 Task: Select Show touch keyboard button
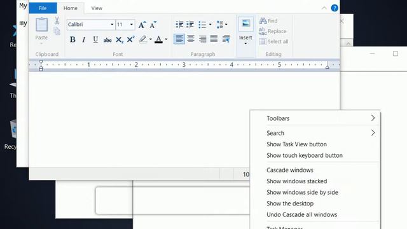pyautogui.click(x=315, y=155)
